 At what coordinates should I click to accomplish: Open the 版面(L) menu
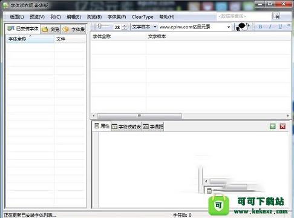pyautogui.click(x=17, y=17)
